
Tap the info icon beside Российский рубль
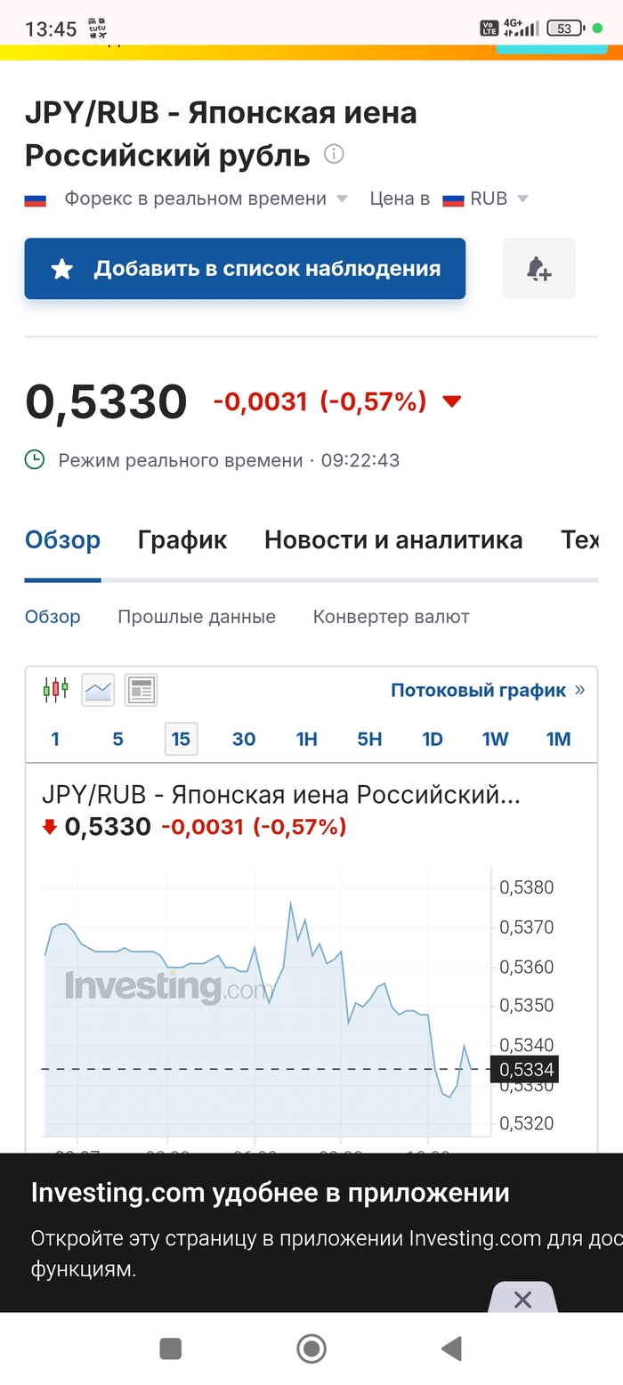click(334, 154)
